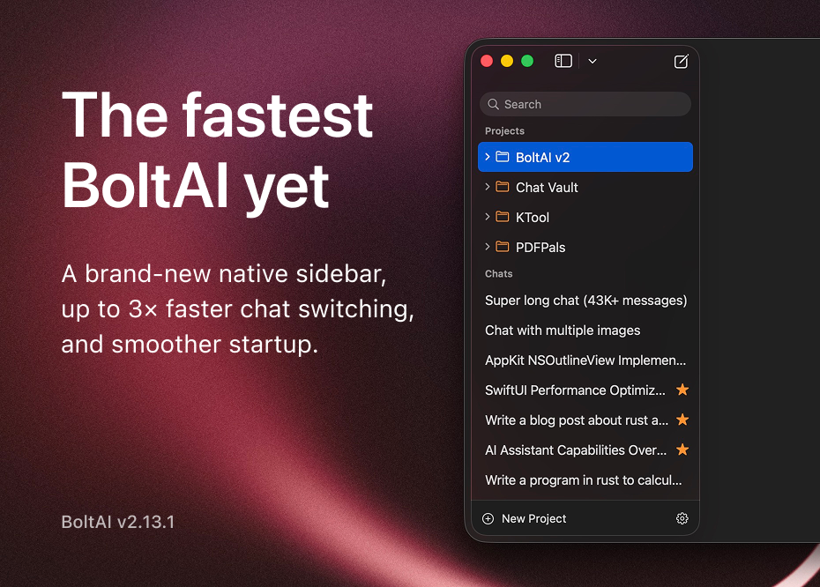Maximize the window with the green button
Viewport: 820px width, 587px height.
point(527,61)
